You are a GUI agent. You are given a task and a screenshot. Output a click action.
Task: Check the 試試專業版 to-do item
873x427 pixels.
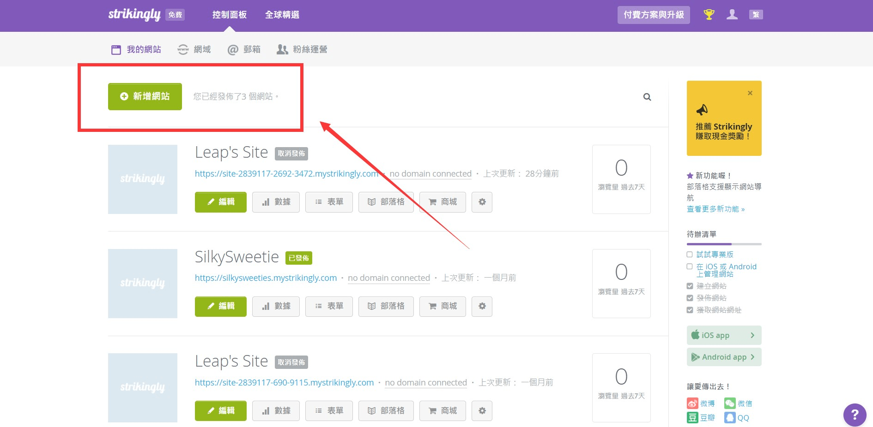point(689,254)
